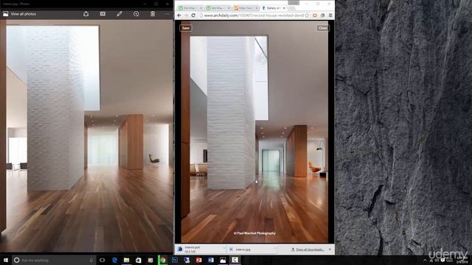Open Camtasia from taskbar
This screenshot has height=265, width=472.
tap(235, 260)
